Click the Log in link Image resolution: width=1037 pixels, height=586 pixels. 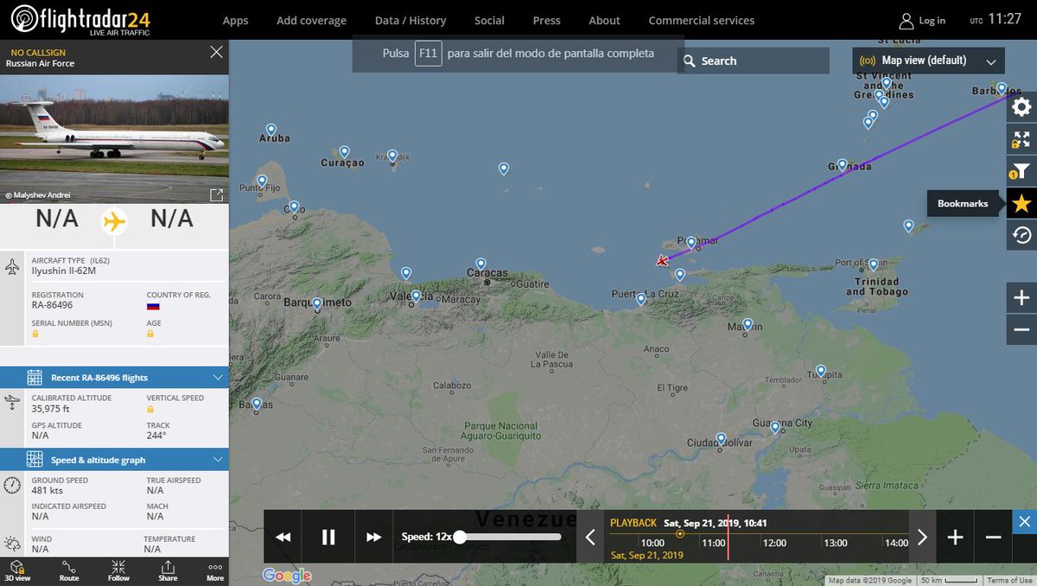(932, 21)
